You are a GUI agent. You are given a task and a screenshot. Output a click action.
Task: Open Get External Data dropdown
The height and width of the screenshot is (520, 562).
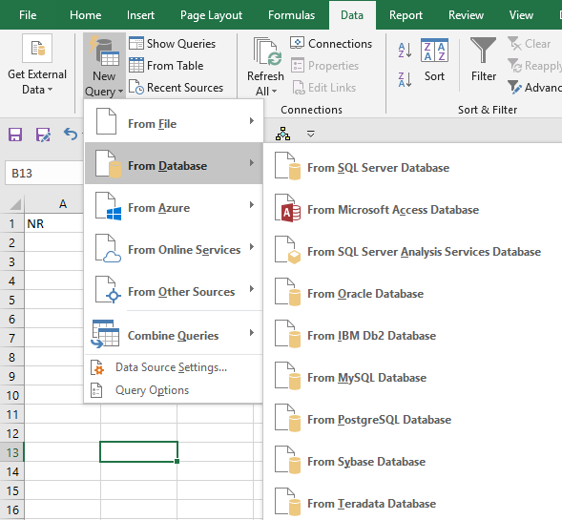click(x=37, y=65)
